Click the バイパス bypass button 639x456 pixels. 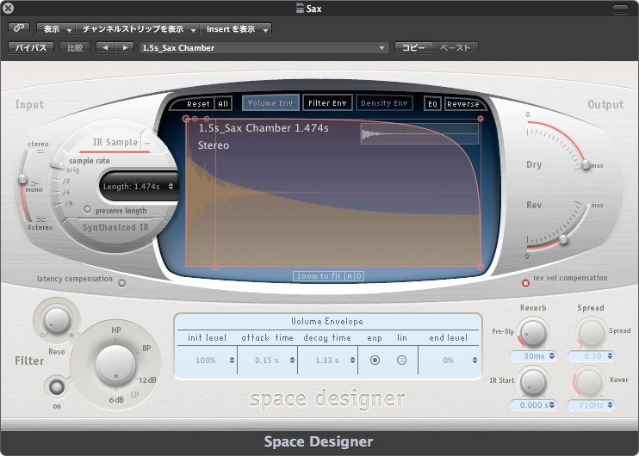(x=32, y=48)
